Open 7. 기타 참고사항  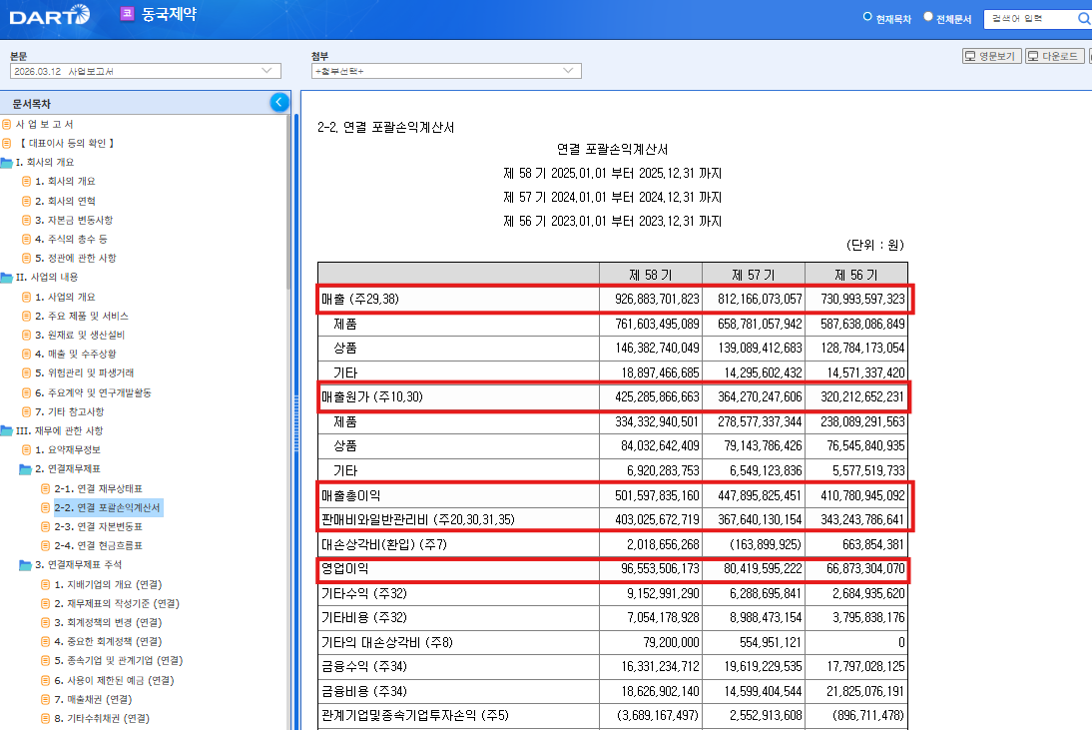click(70, 412)
